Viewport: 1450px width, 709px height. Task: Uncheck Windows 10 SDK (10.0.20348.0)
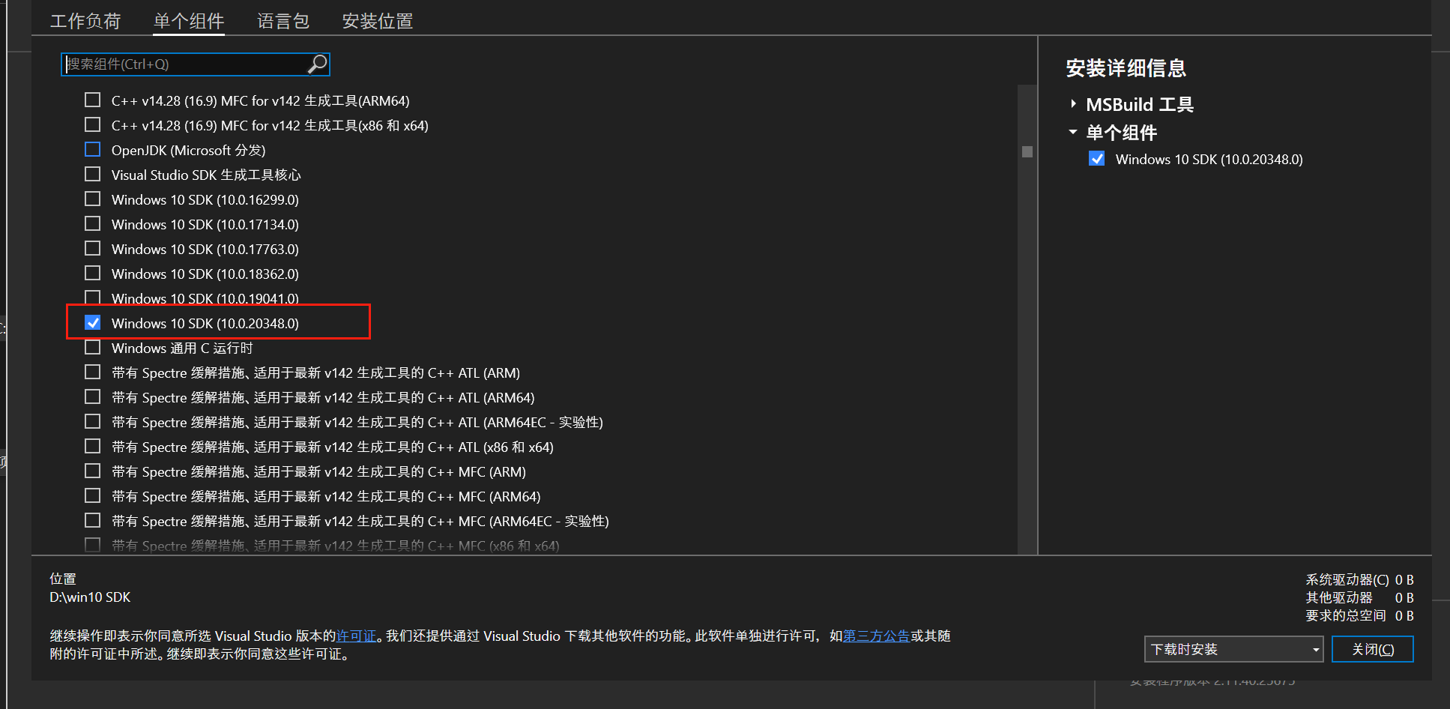pos(92,322)
